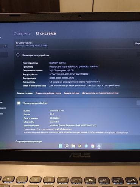Collapse the Характеристики Windows section
This screenshot has width=140, height=187.
[138, 103]
